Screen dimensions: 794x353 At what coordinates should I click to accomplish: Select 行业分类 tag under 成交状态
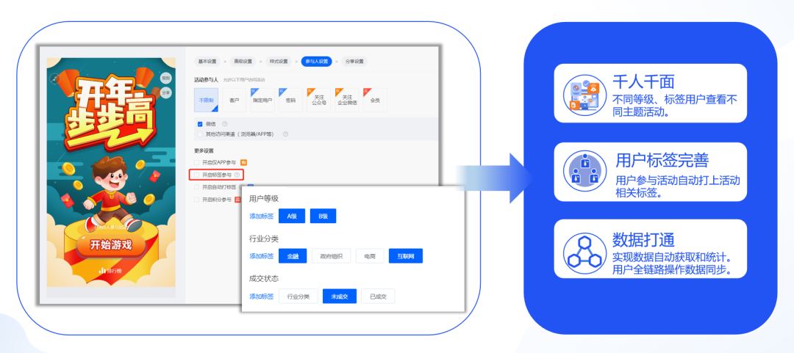point(298,296)
